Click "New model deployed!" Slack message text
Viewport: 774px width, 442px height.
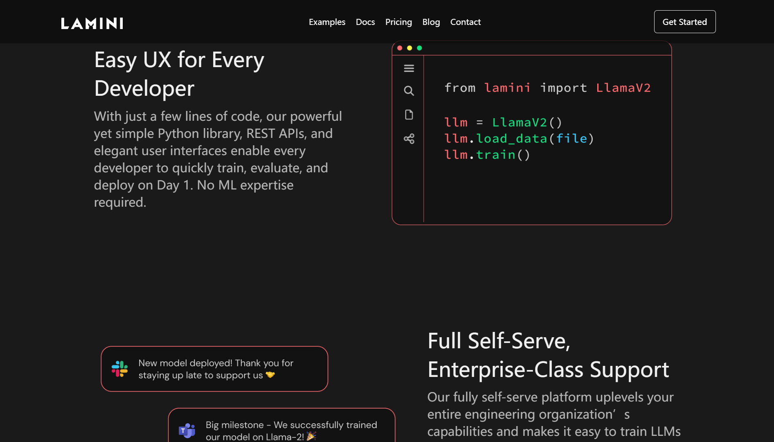(x=216, y=369)
